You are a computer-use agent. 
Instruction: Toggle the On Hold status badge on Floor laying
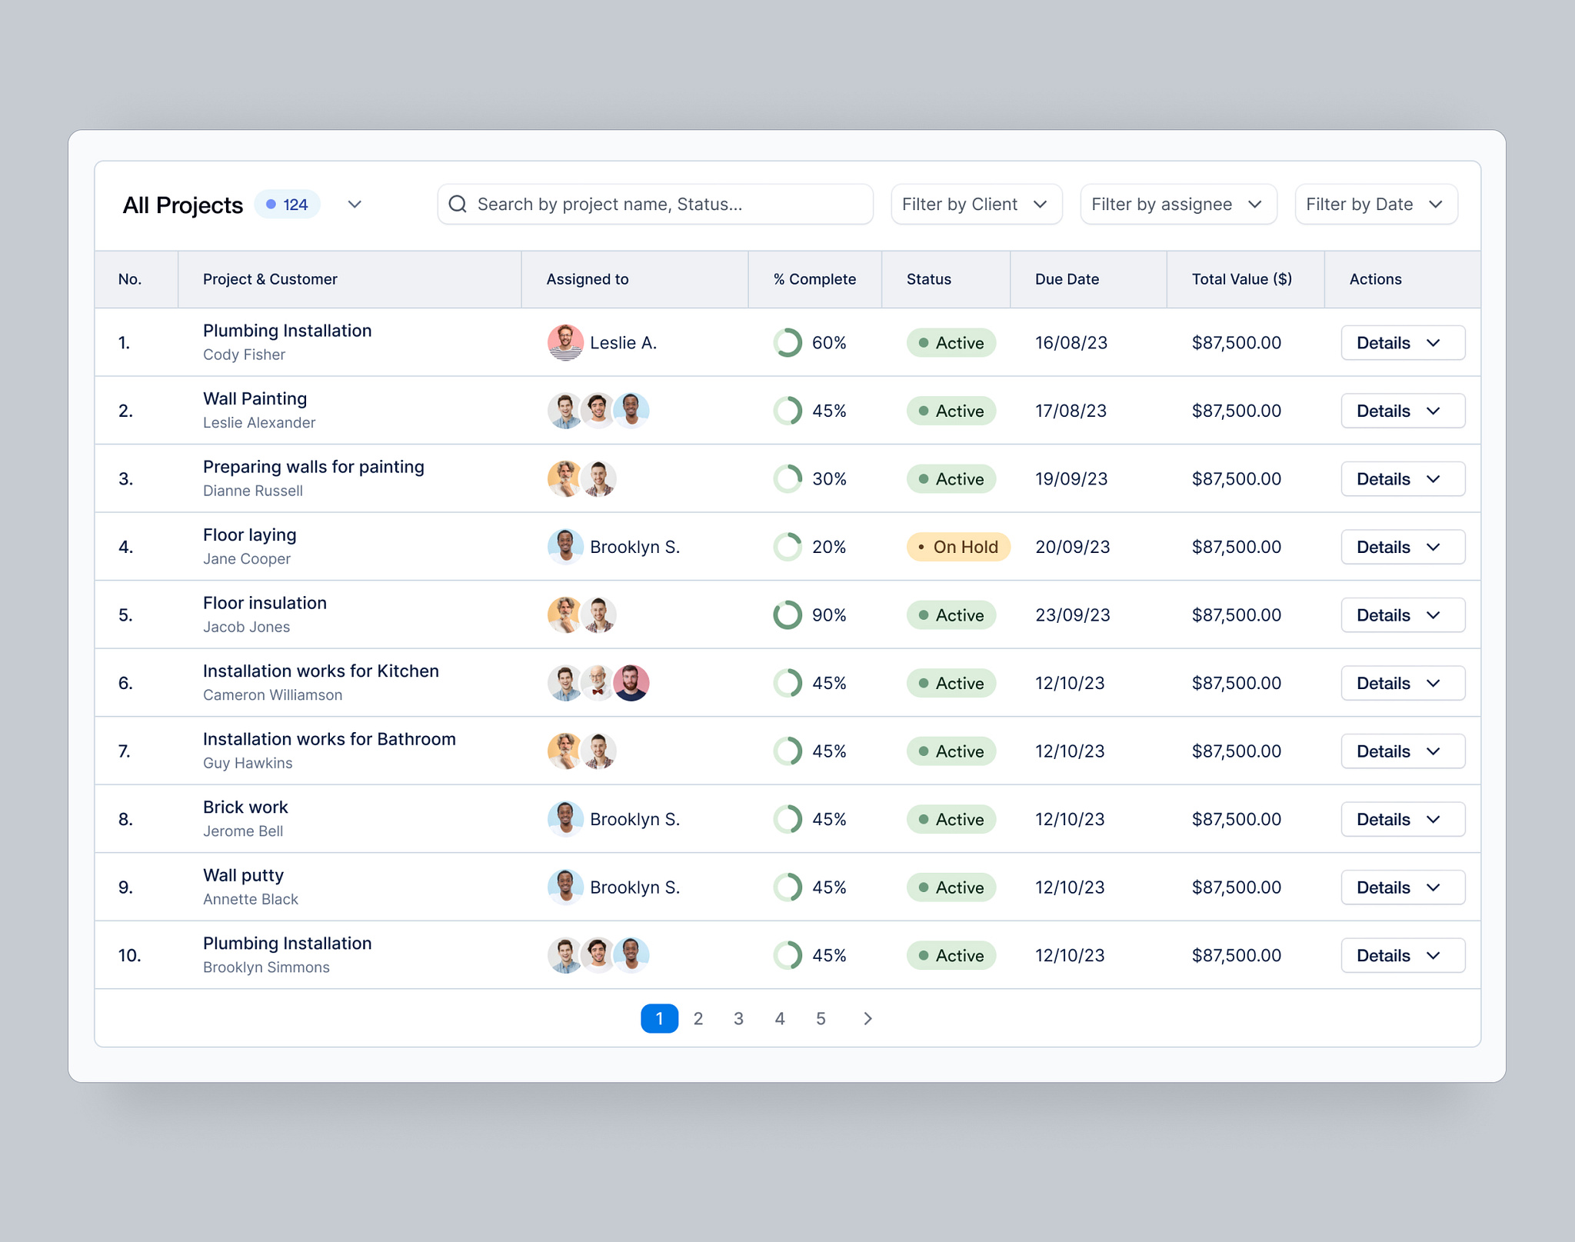[x=957, y=546]
